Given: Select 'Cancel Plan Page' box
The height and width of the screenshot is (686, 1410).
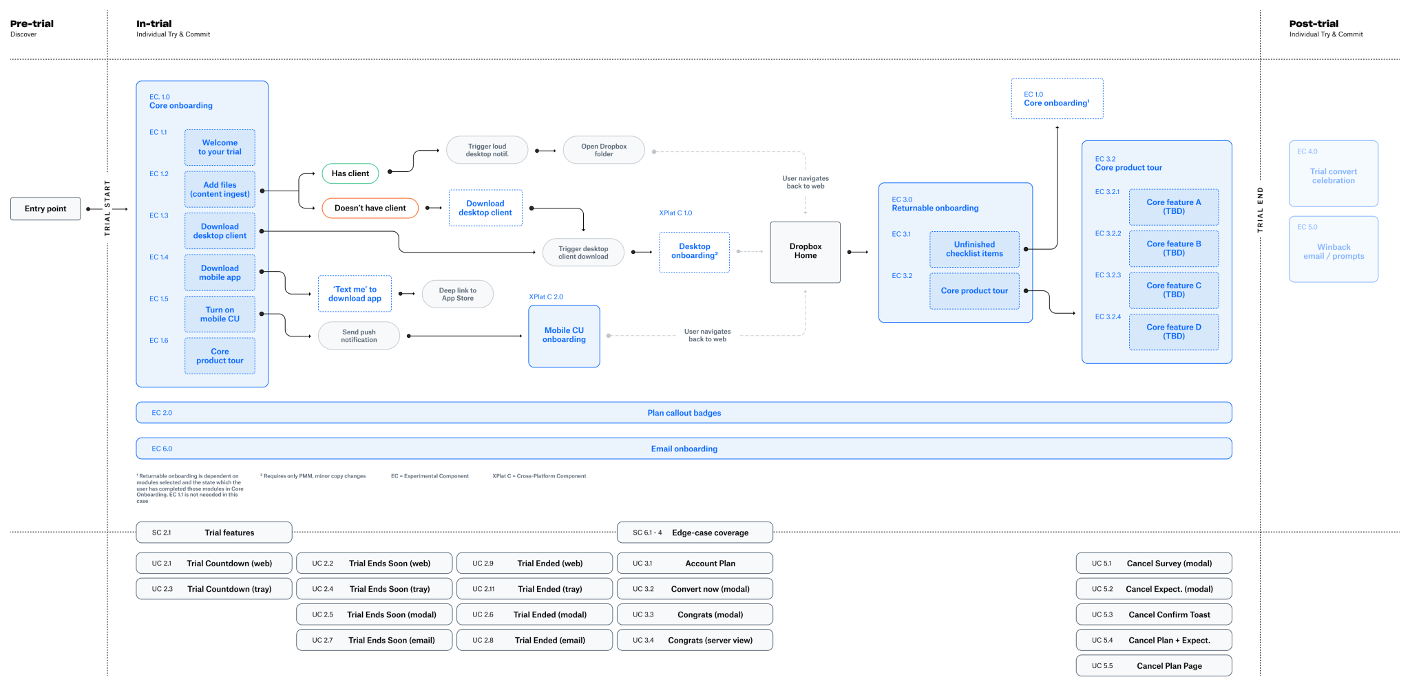Looking at the screenshot, I should (x=1154, y=665).
